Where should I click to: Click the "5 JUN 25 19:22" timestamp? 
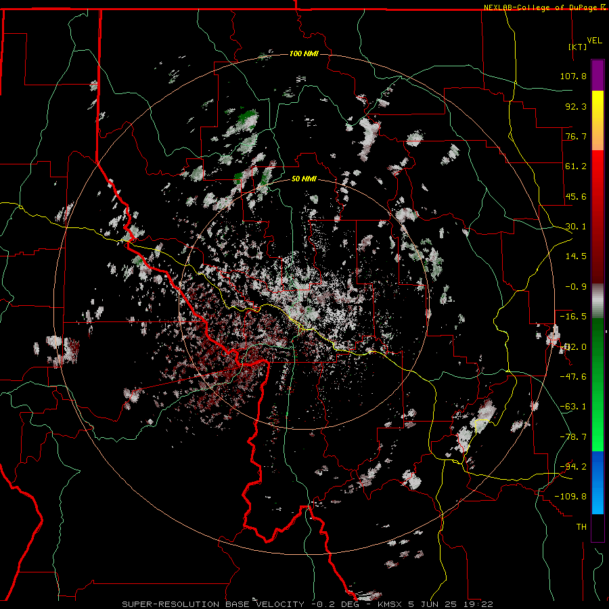[x=451, y=604]
